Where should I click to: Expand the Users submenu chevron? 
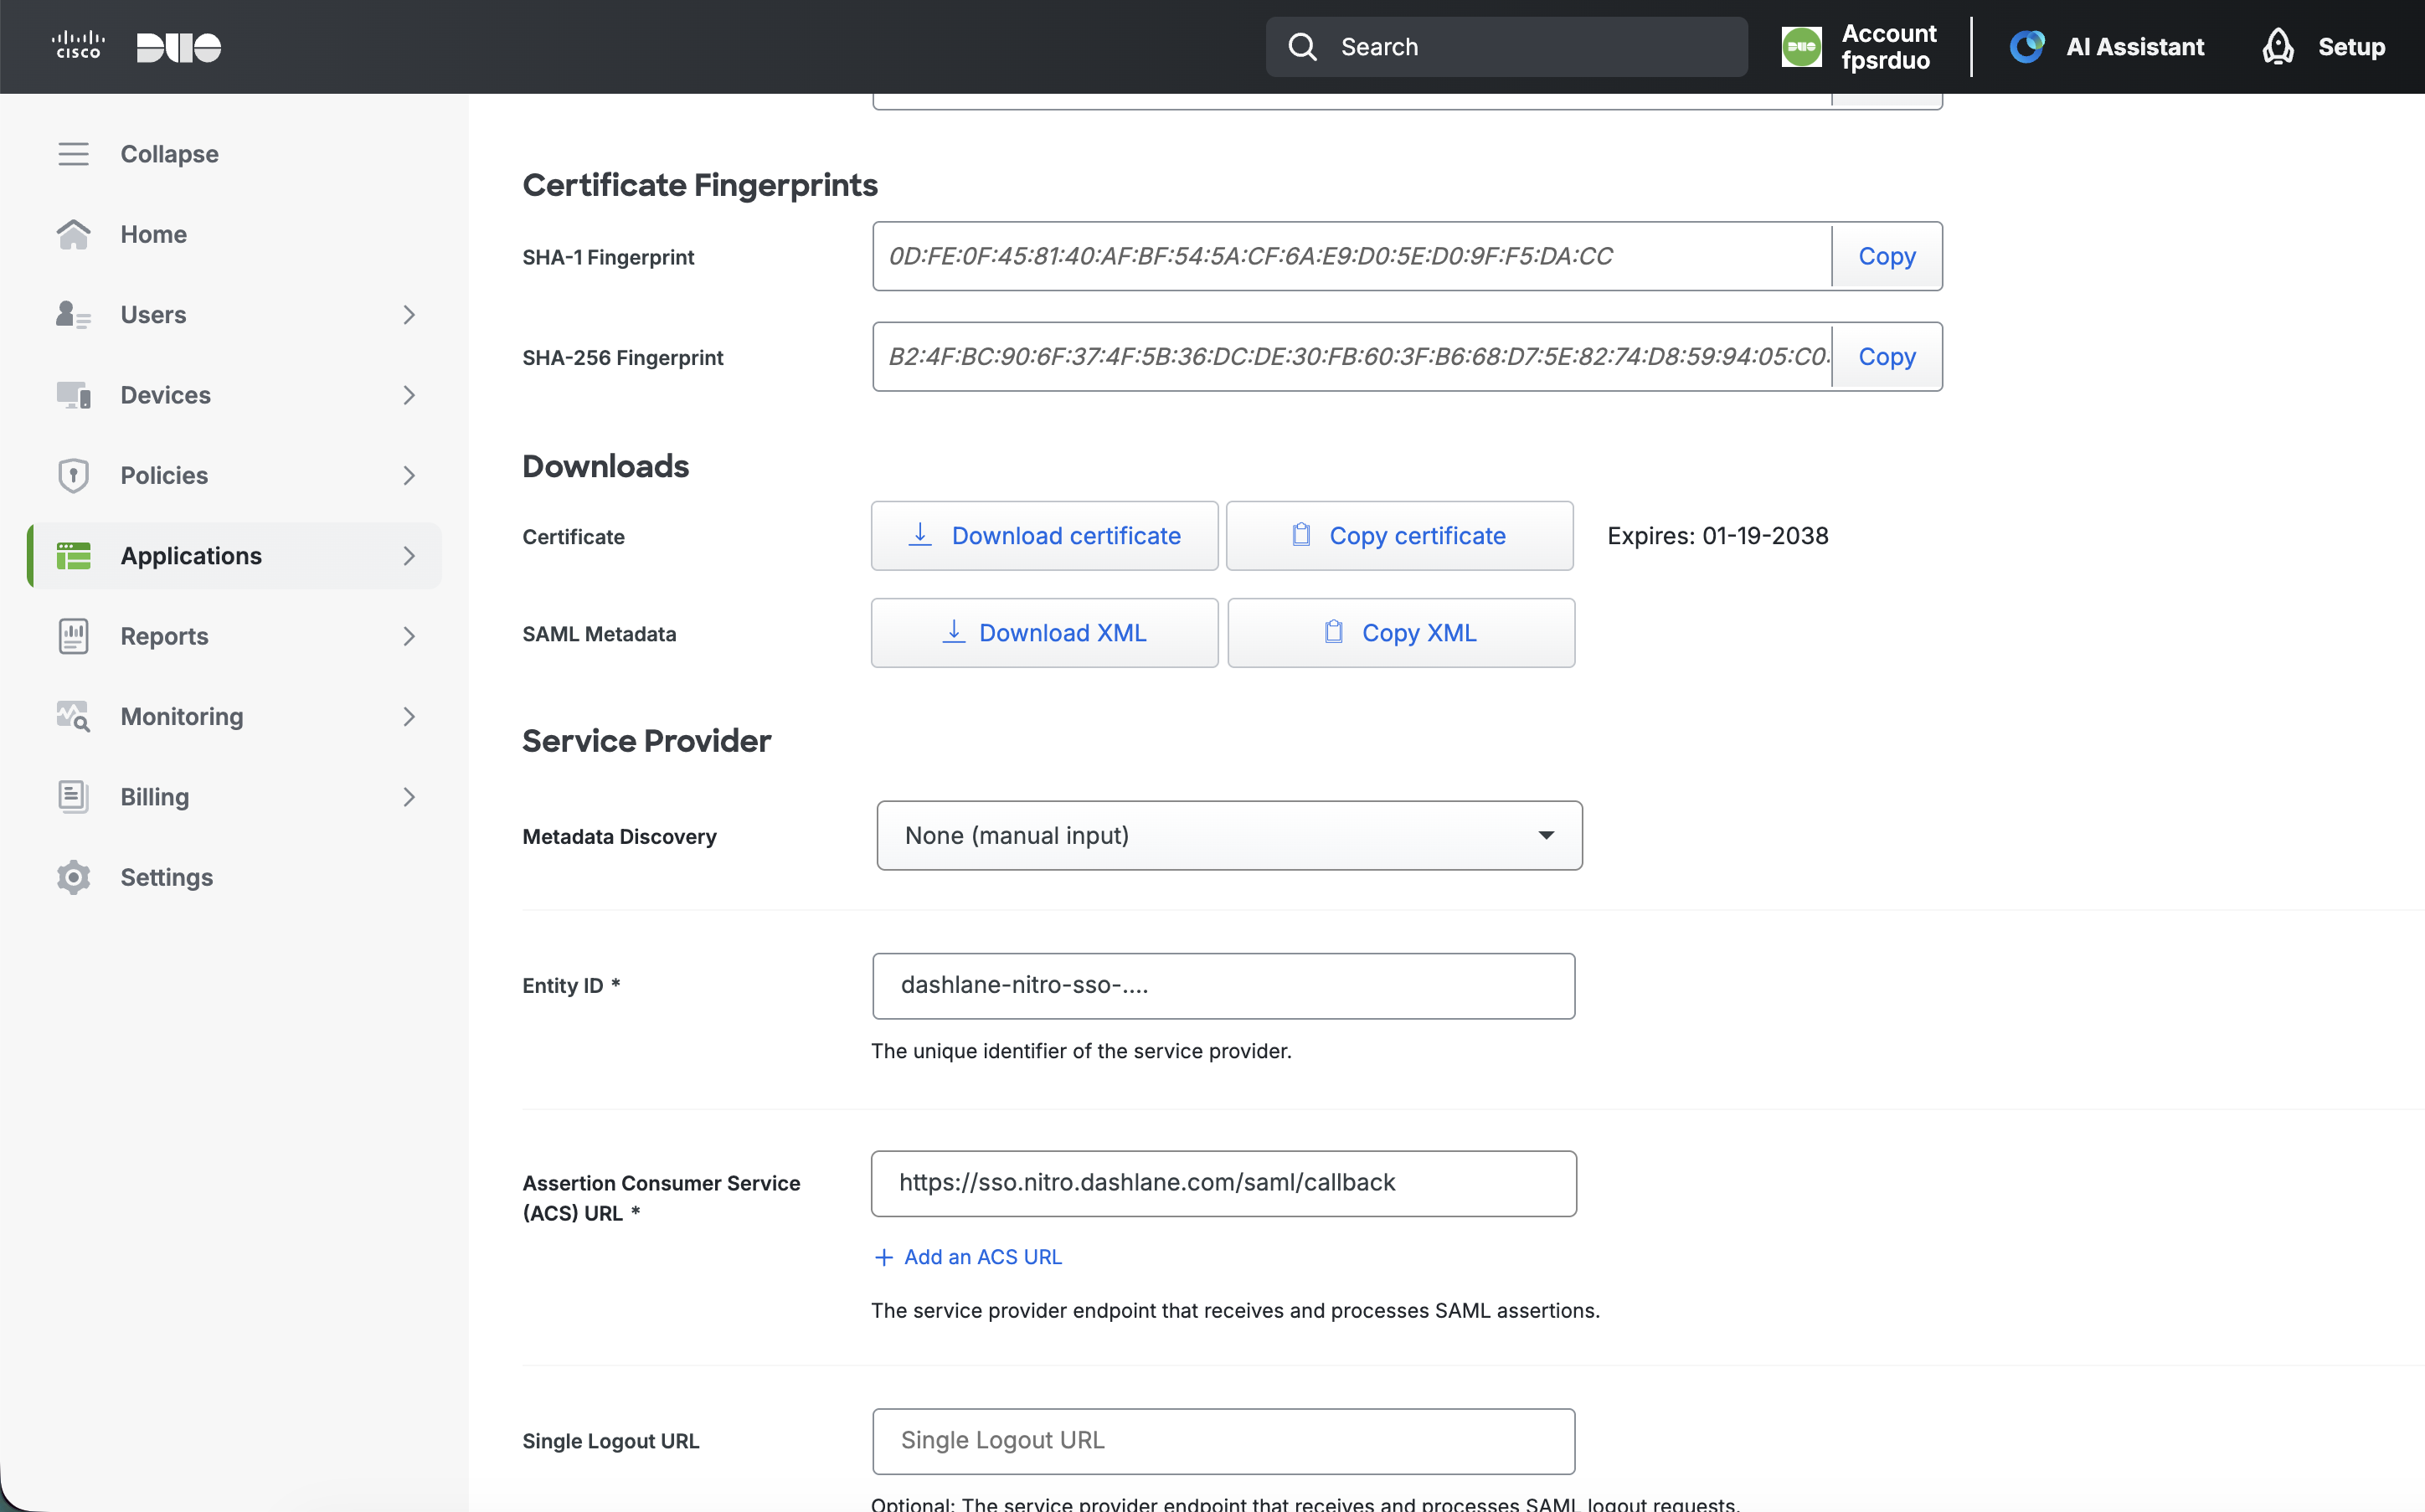point(409,315)
